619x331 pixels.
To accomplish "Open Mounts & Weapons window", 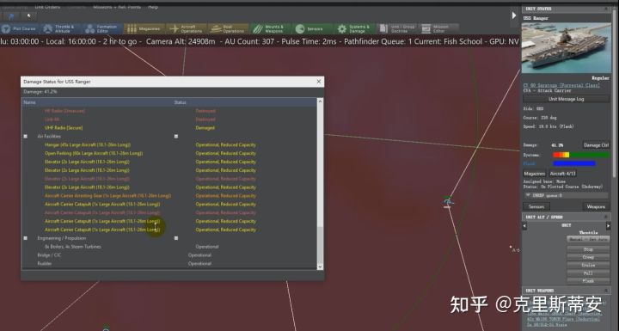I will tap(270, 28).
